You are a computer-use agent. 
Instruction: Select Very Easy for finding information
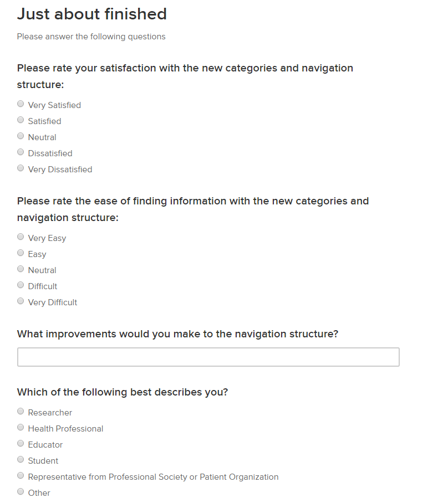(21, 237)
